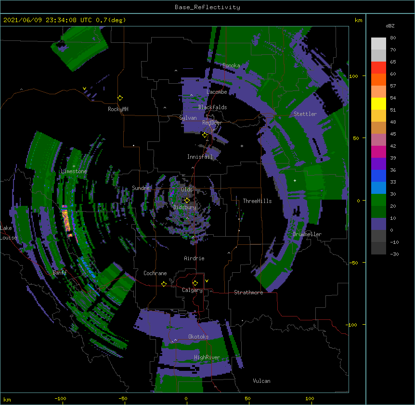Click the RockyMH label
Image resolution: width=415 pixels, height=405 pixels.
click(118, 109)
